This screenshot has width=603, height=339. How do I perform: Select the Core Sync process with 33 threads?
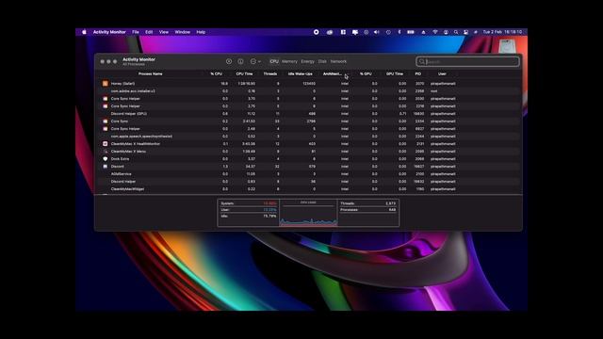[x=308, y=121]
